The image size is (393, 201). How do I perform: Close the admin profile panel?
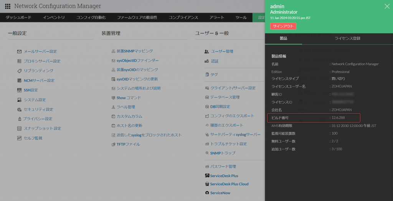(386, 6)
